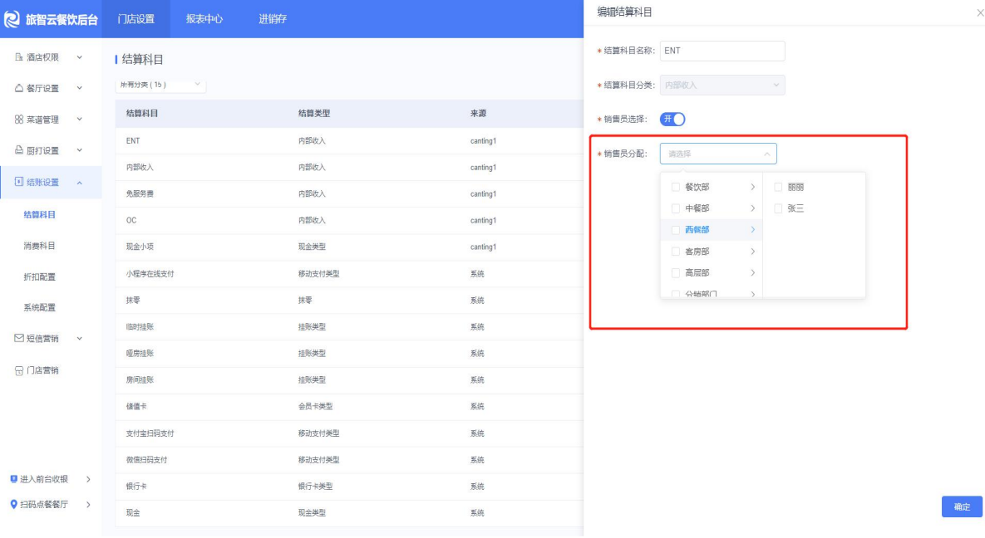Click the 旅智云餐饮后台 logo icon

click(x=12, y=19)
